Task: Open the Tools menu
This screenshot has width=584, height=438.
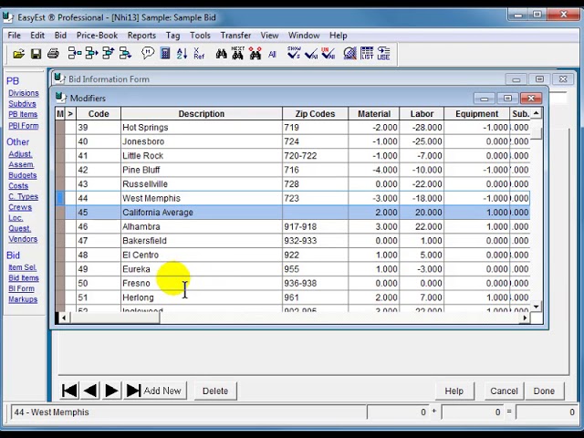Action: point(200,36)
